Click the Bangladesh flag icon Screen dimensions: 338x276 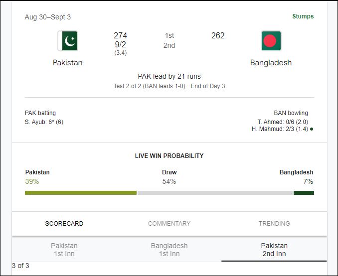coord(271,41)
